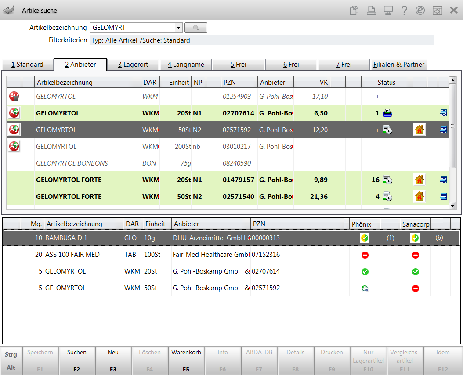Click the Phönix availability icon for BAMBUSA D 1
This screenshot has height=375, width=463.
(365, 238)
